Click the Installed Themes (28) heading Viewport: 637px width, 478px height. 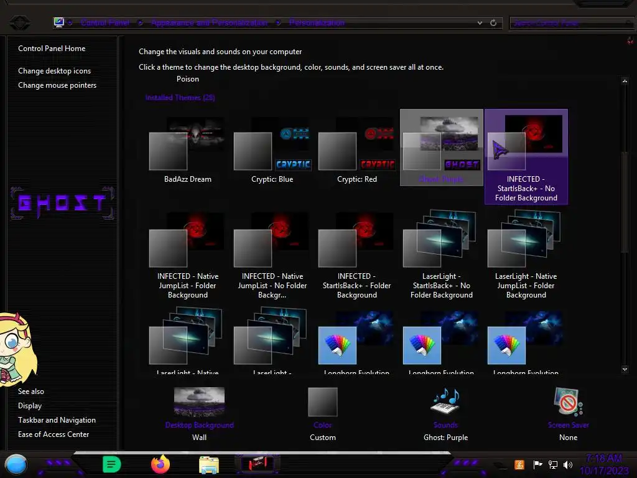[180, 98]
